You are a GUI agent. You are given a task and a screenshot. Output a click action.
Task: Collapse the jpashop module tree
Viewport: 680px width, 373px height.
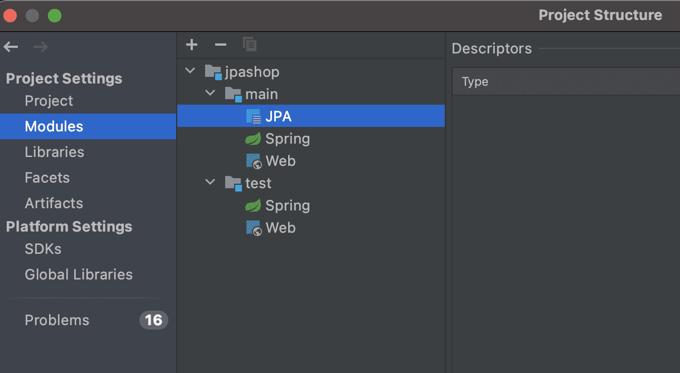(191, 71)
